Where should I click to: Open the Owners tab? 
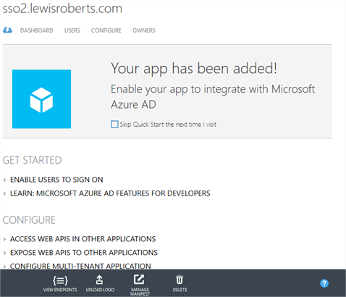point(144,30)
